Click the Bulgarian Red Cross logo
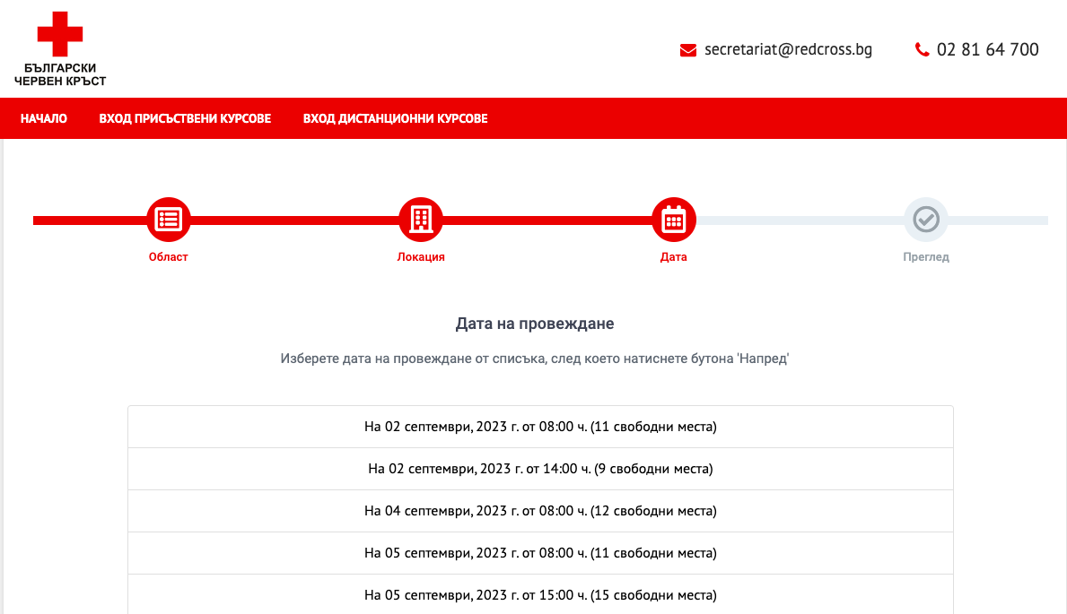Viewport: 1067px width, 614px height. pos(60,49)
